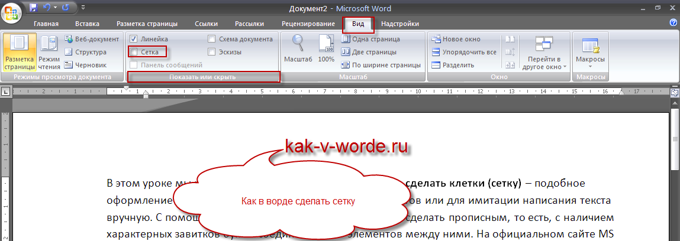The image size is (680, 241).
Task: Open the Ссылки tab
Action: click(207, 24)
